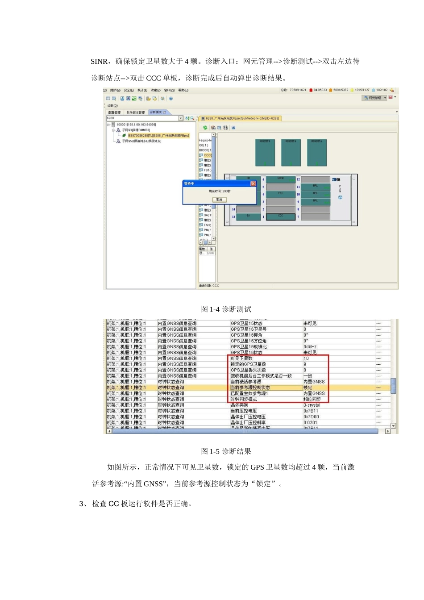Click the red critical alarm counter icon
Screen dimensions: 424x600
311,90
